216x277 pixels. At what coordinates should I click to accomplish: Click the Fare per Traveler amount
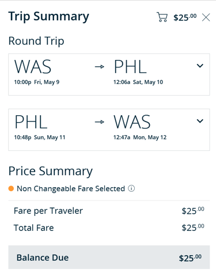point(193,211)
